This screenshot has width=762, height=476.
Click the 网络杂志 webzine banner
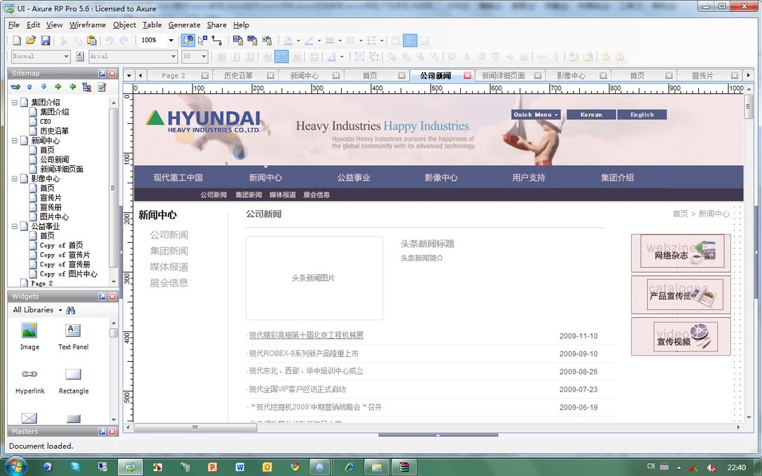pos(681,252)
